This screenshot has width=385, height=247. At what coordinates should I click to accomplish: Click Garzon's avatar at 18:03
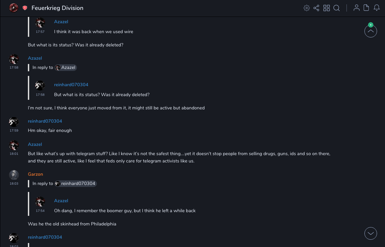click(14, 175)
